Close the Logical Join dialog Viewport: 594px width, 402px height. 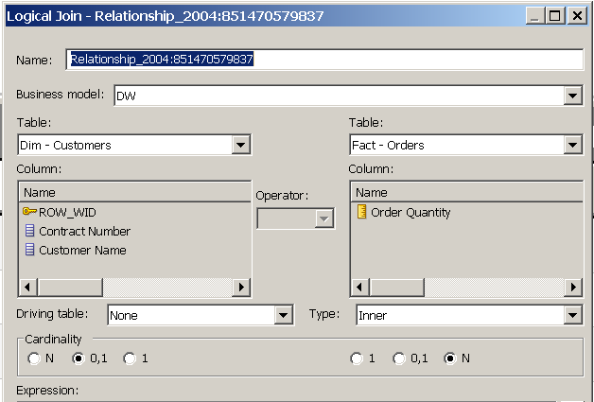(x=577, y=16)
